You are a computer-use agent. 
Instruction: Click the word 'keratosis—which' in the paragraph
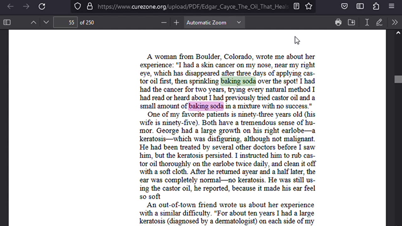(x=165, y=139)
